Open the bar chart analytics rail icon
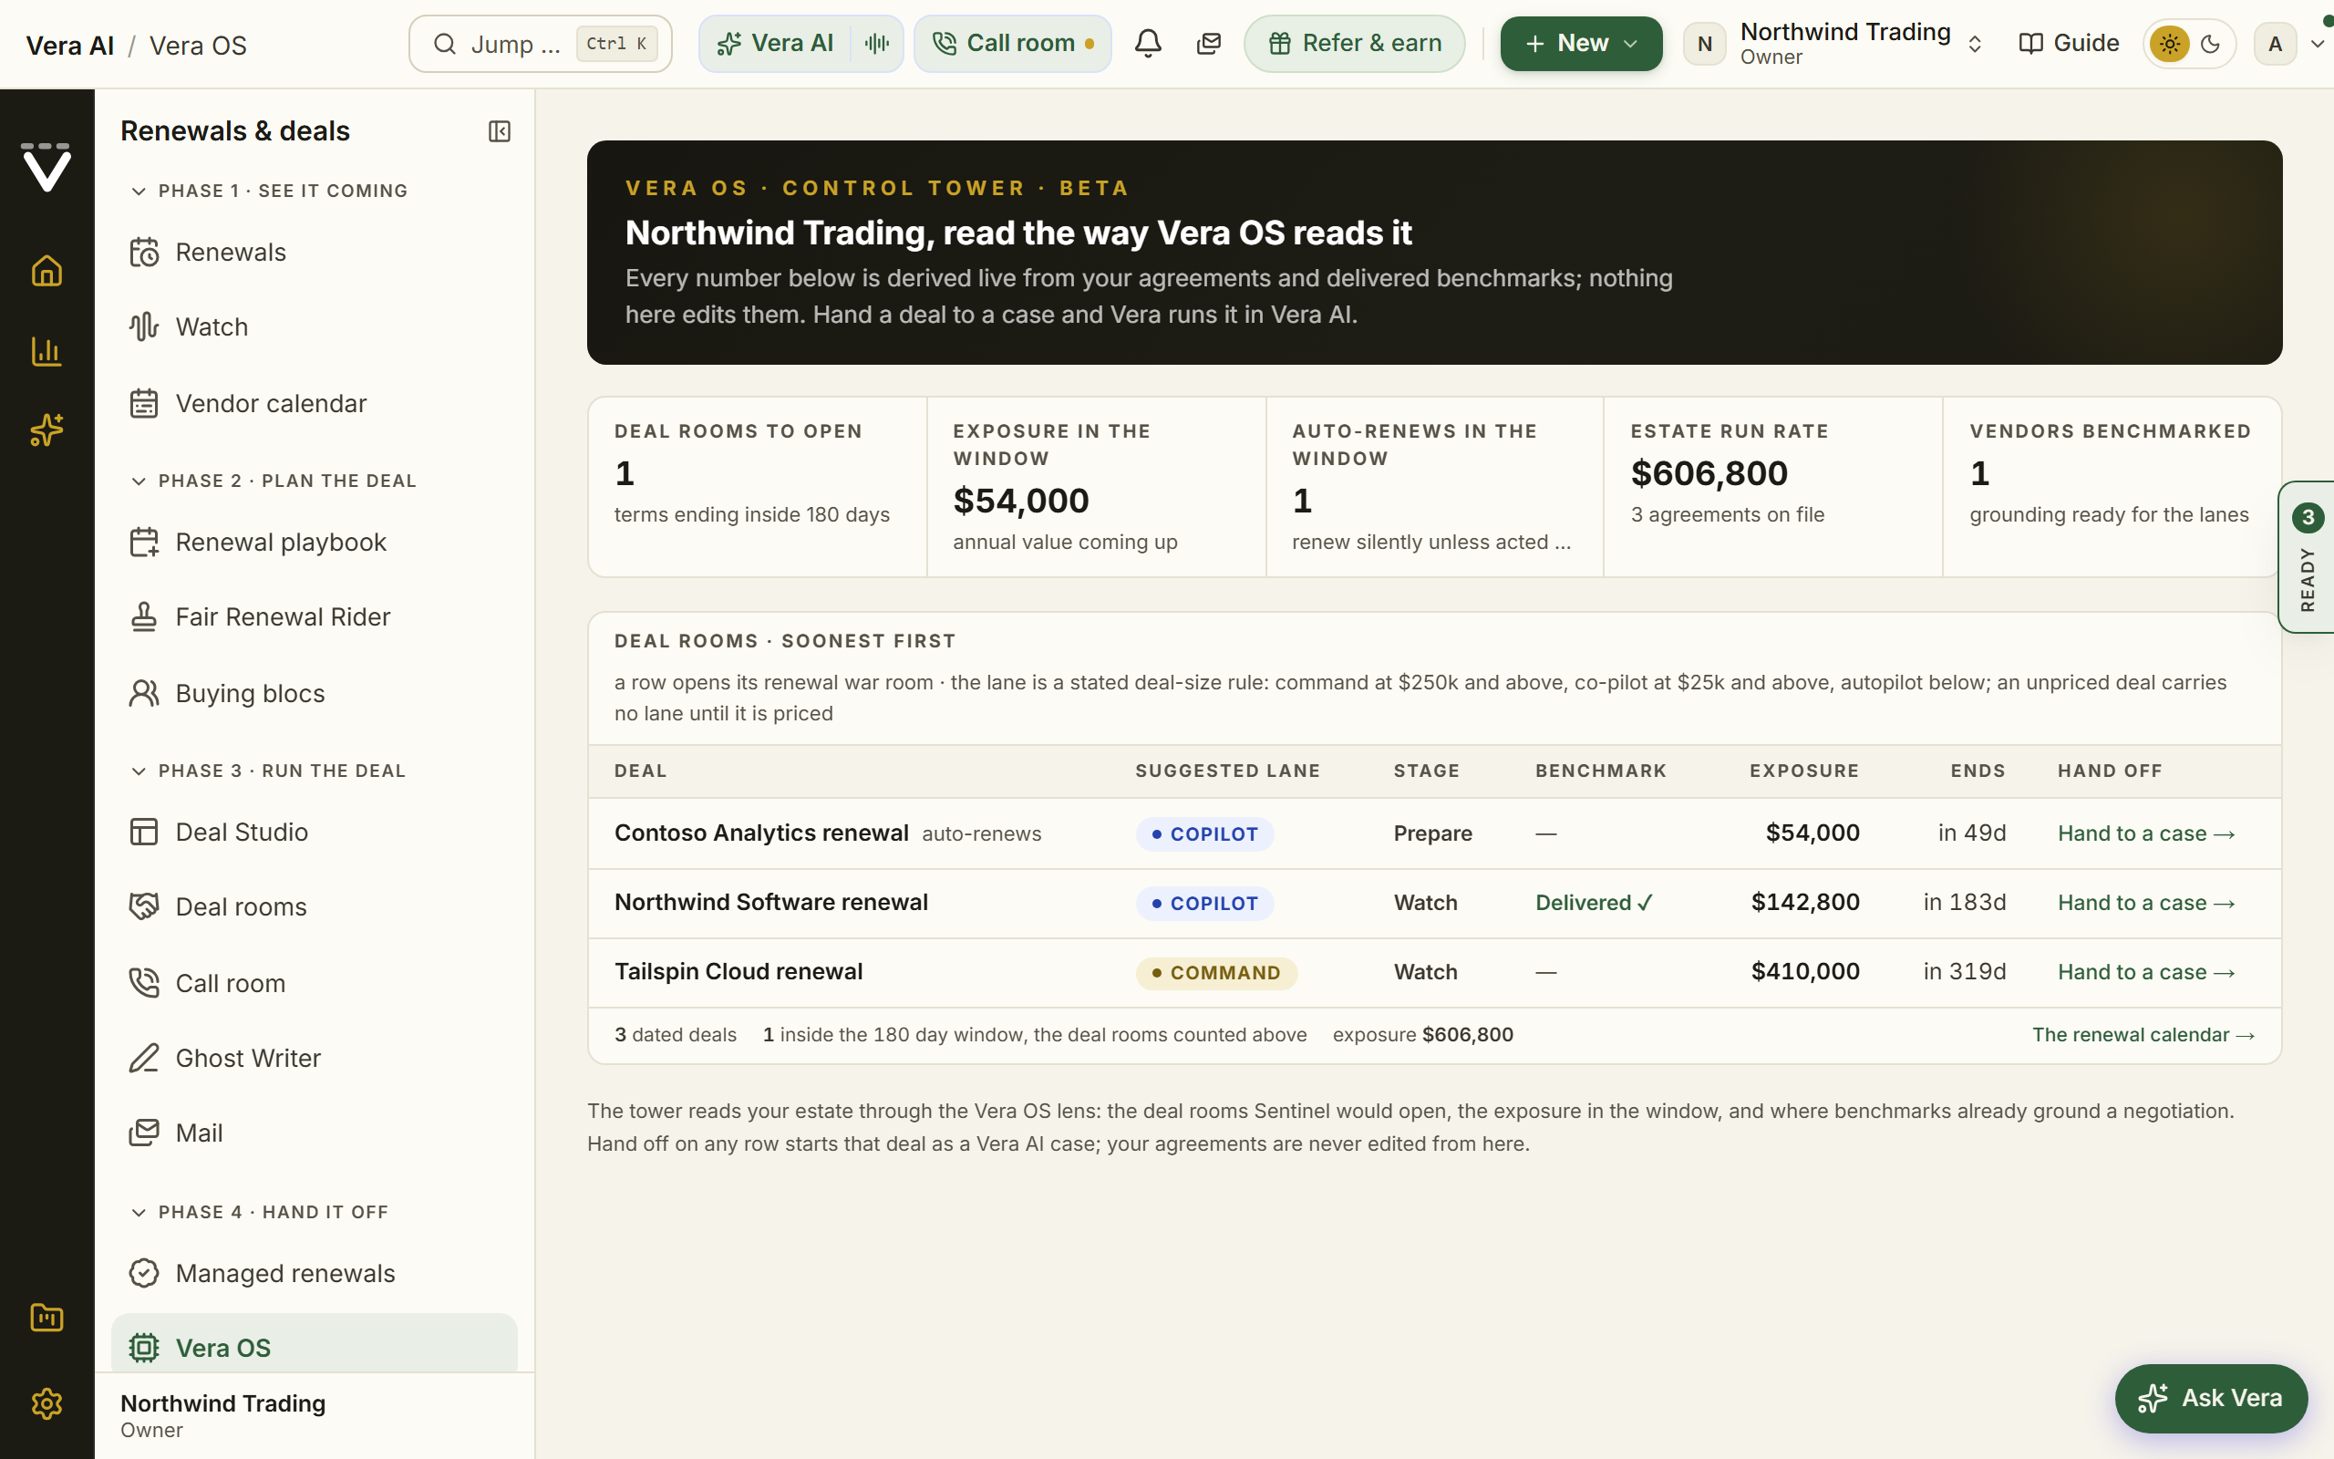 (46, 351)
